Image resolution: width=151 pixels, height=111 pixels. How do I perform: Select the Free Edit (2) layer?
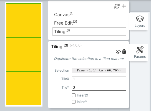[x=66, y=23]
